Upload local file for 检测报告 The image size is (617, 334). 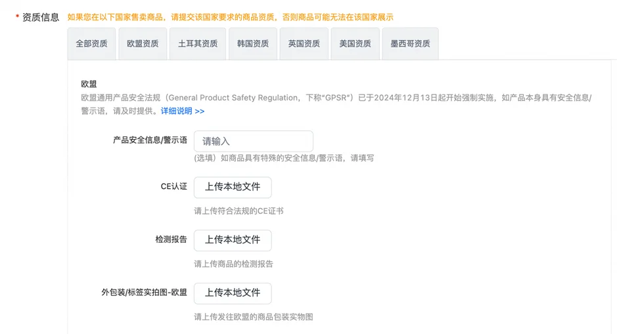(x=233, y=240)
